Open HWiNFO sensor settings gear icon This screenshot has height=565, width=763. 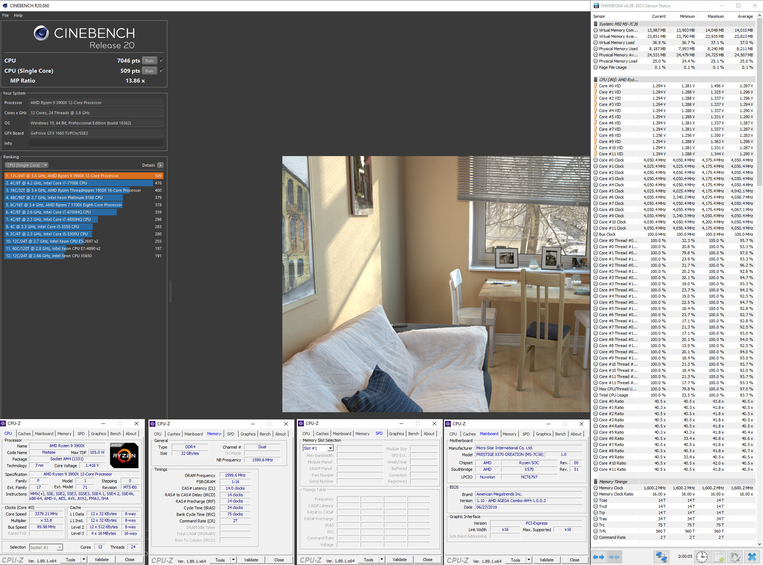click(x=735, y=557)
